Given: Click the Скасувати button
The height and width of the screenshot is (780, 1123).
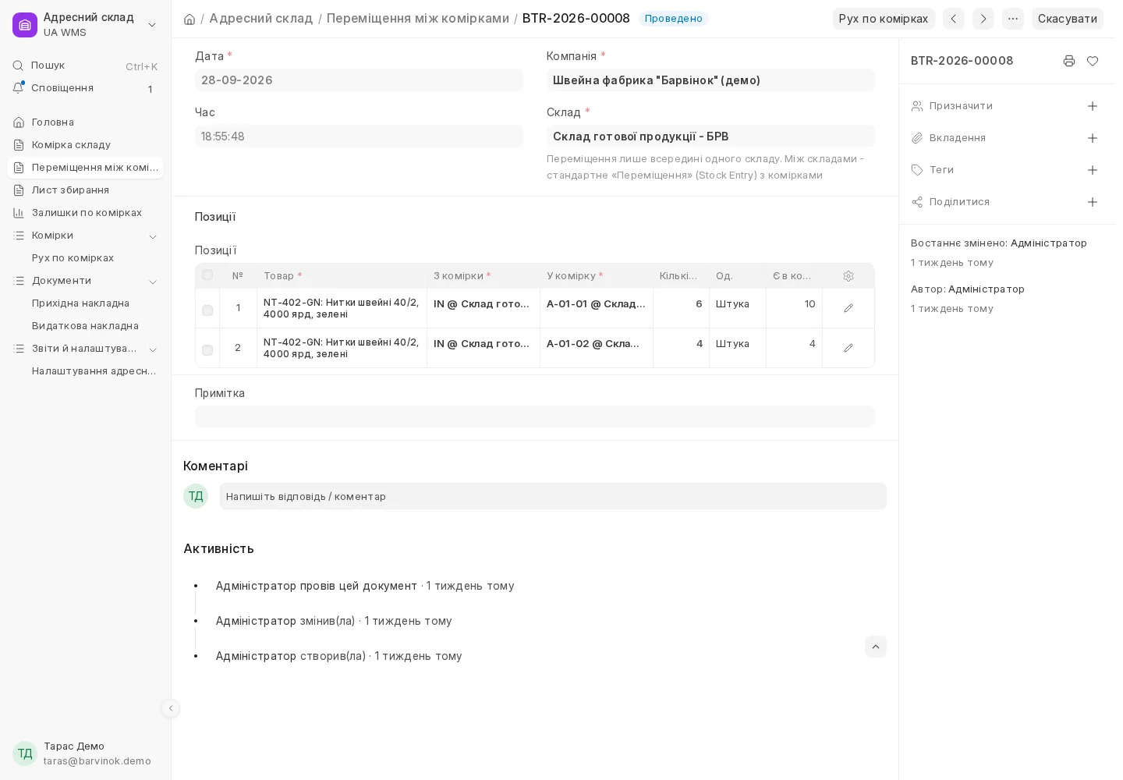Looking at the screenshot, I should (x=1068, y=19).
